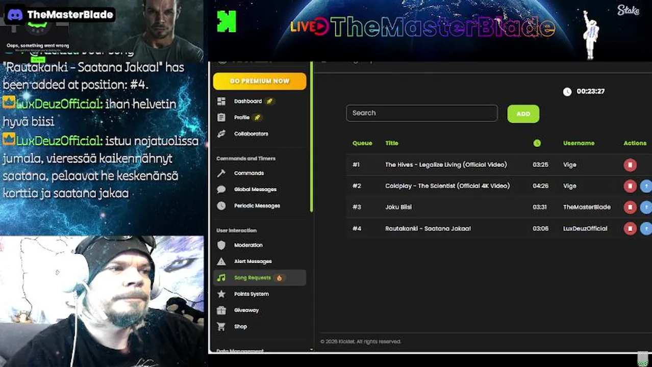Select The Hives - Legalize Living title
The height and width of the screenshot is (367, 652).
coord(446,165)
